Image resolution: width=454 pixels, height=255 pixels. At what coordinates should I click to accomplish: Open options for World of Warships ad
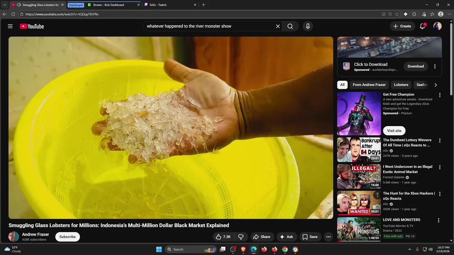click(435, 66)
